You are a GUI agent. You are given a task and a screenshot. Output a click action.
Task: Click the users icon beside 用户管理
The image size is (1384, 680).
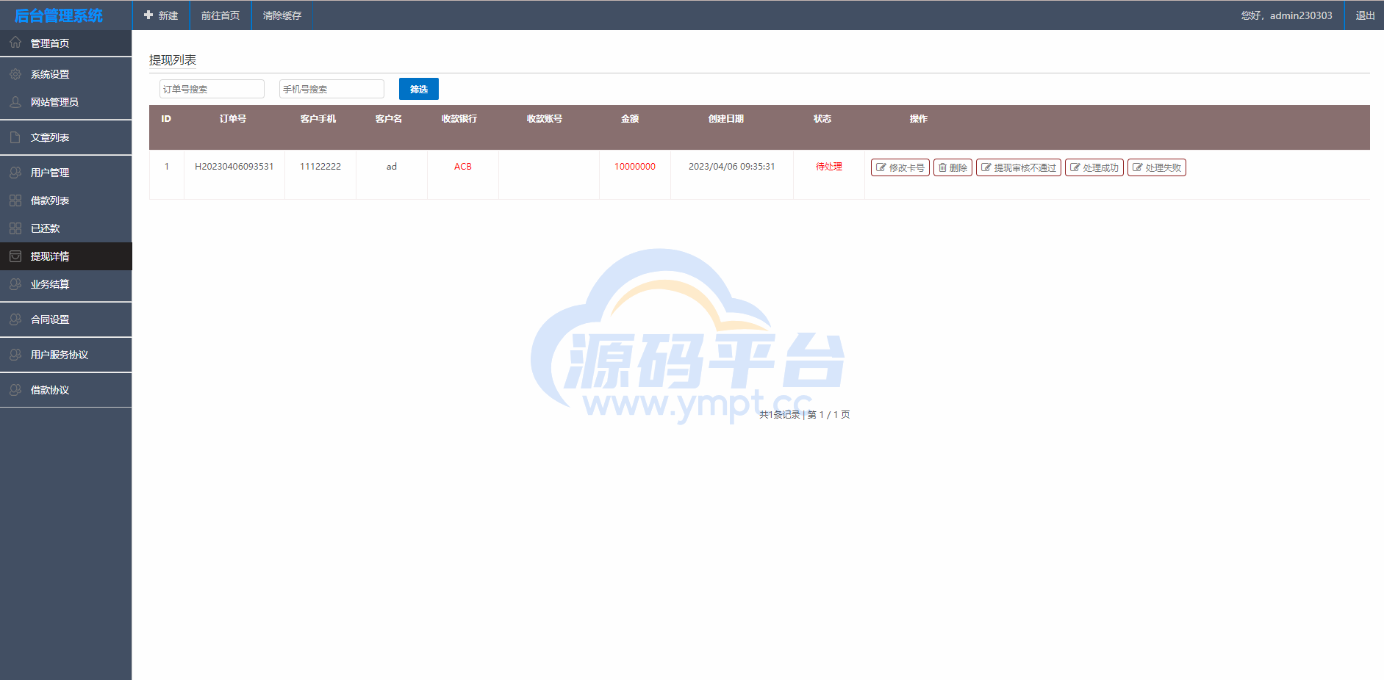point(15,173)
